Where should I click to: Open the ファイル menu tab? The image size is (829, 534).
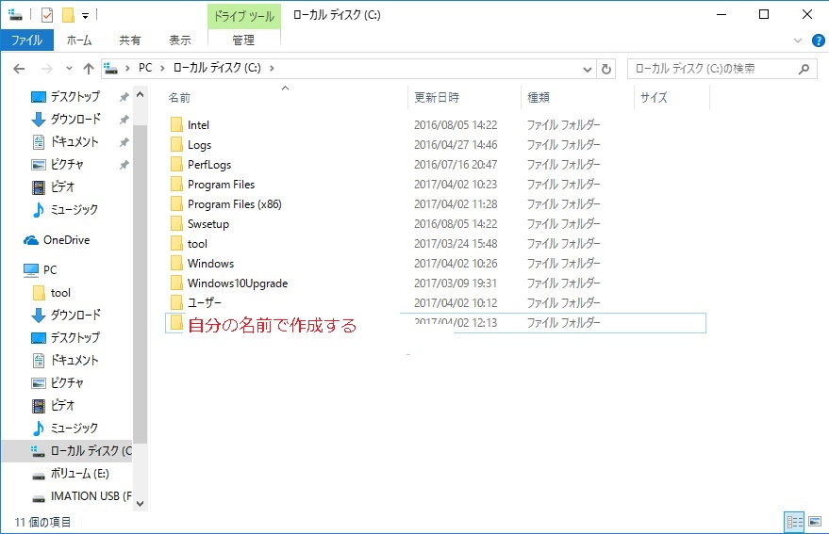click(26, 40)
